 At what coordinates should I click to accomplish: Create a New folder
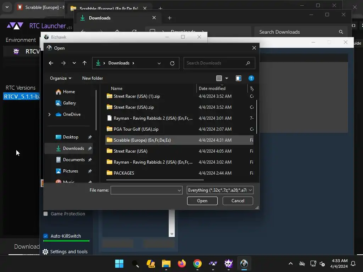click(x=93, y=78)
